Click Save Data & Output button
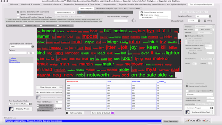This screenshot has width=222, height=125. point(103,113)
